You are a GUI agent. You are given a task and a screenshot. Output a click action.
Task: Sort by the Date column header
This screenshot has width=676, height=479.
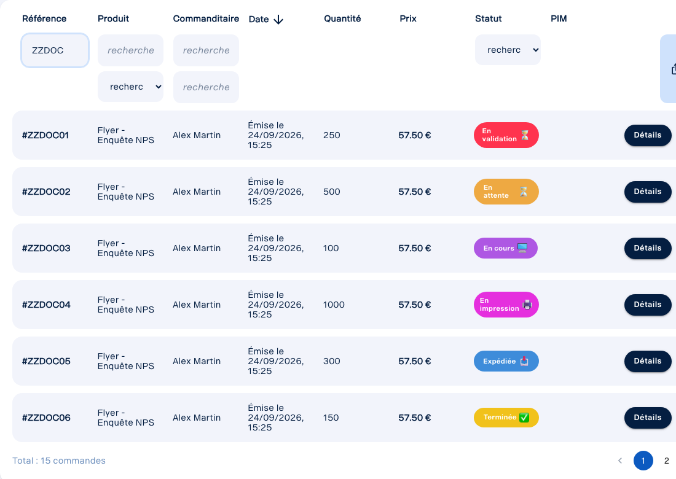click(259, 20)
